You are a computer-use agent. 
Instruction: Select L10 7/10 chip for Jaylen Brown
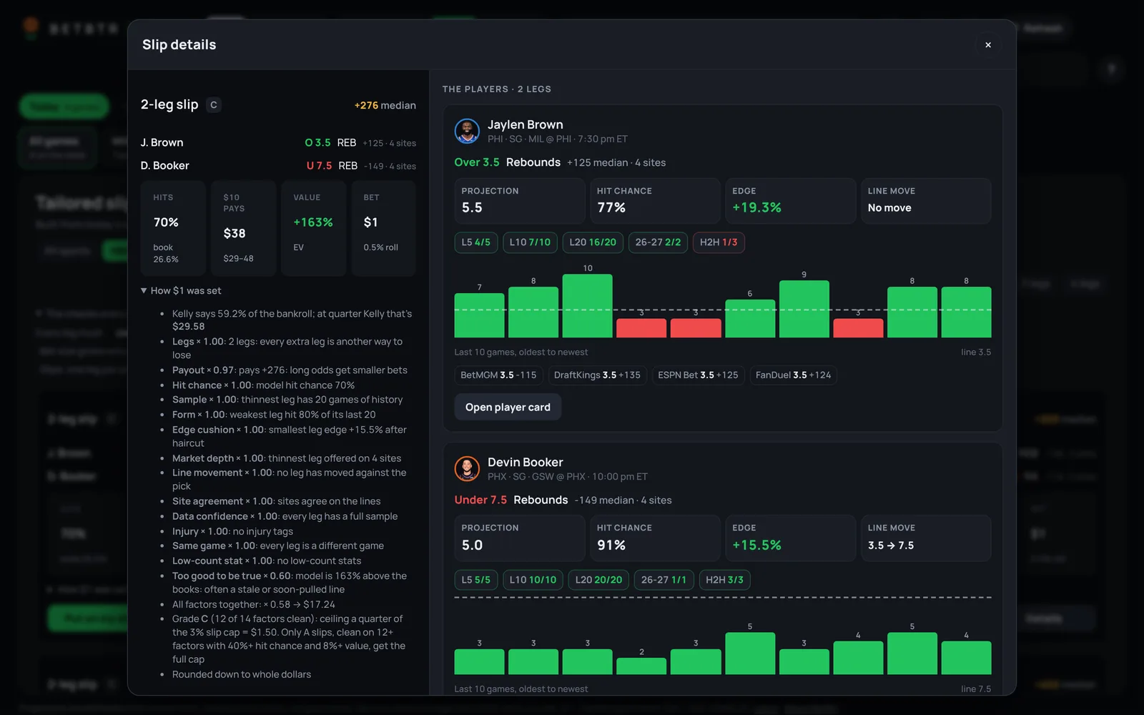530,242
